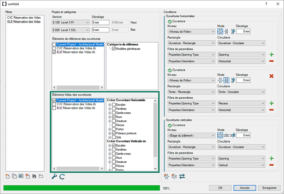This screenshot has height=194, width=284.
Task: Click the open folder icon under Filtres
Action: tap(41, 176)
